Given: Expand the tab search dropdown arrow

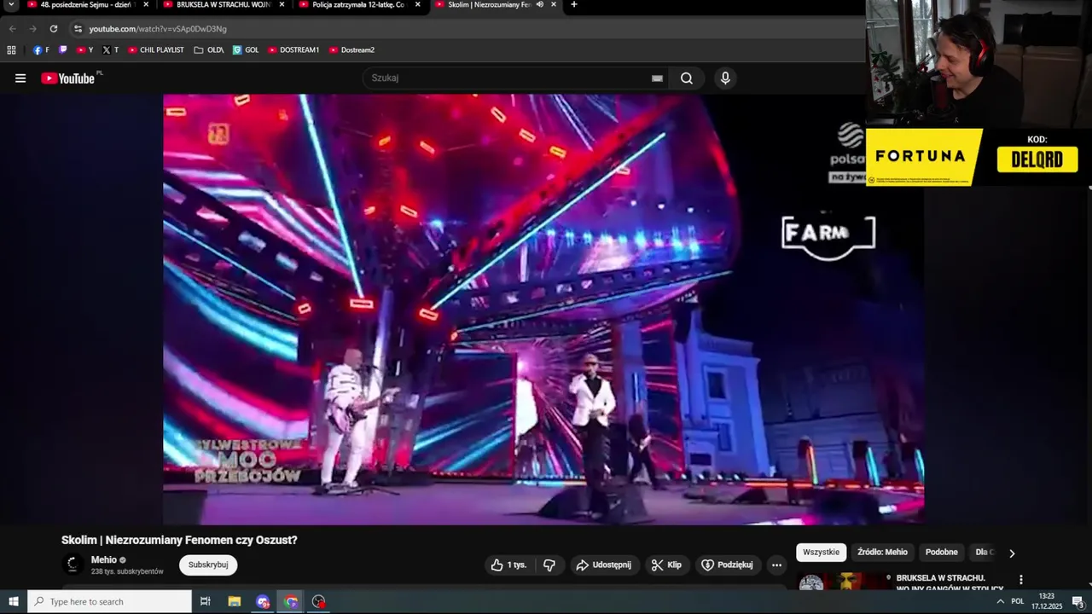Looking at the screenshot, I should 11,4.
